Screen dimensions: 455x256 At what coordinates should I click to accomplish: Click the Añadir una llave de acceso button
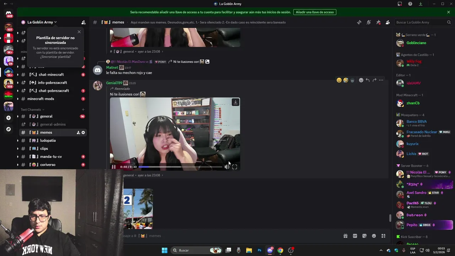pos(315,12)
